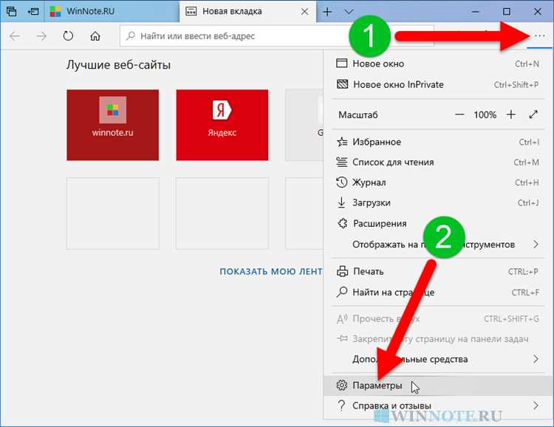
Task: Open the Яндекс top site tile
Action: click(222, 125)
